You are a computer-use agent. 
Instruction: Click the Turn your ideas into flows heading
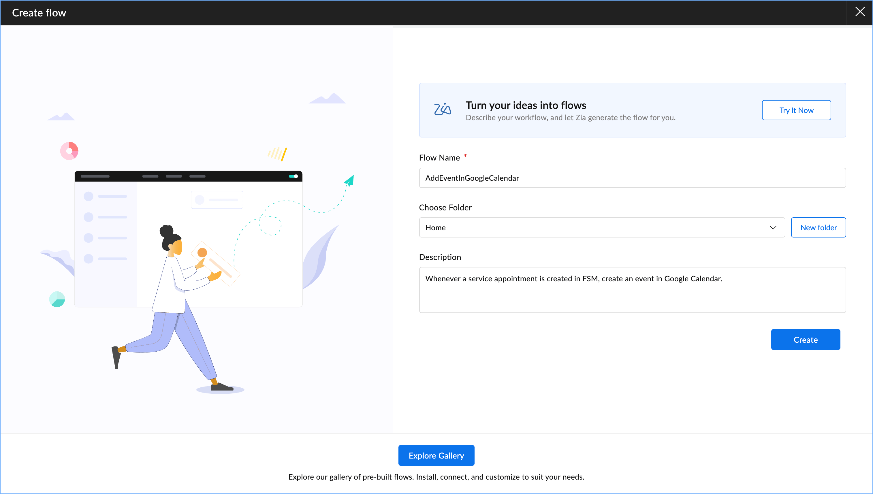526,105
